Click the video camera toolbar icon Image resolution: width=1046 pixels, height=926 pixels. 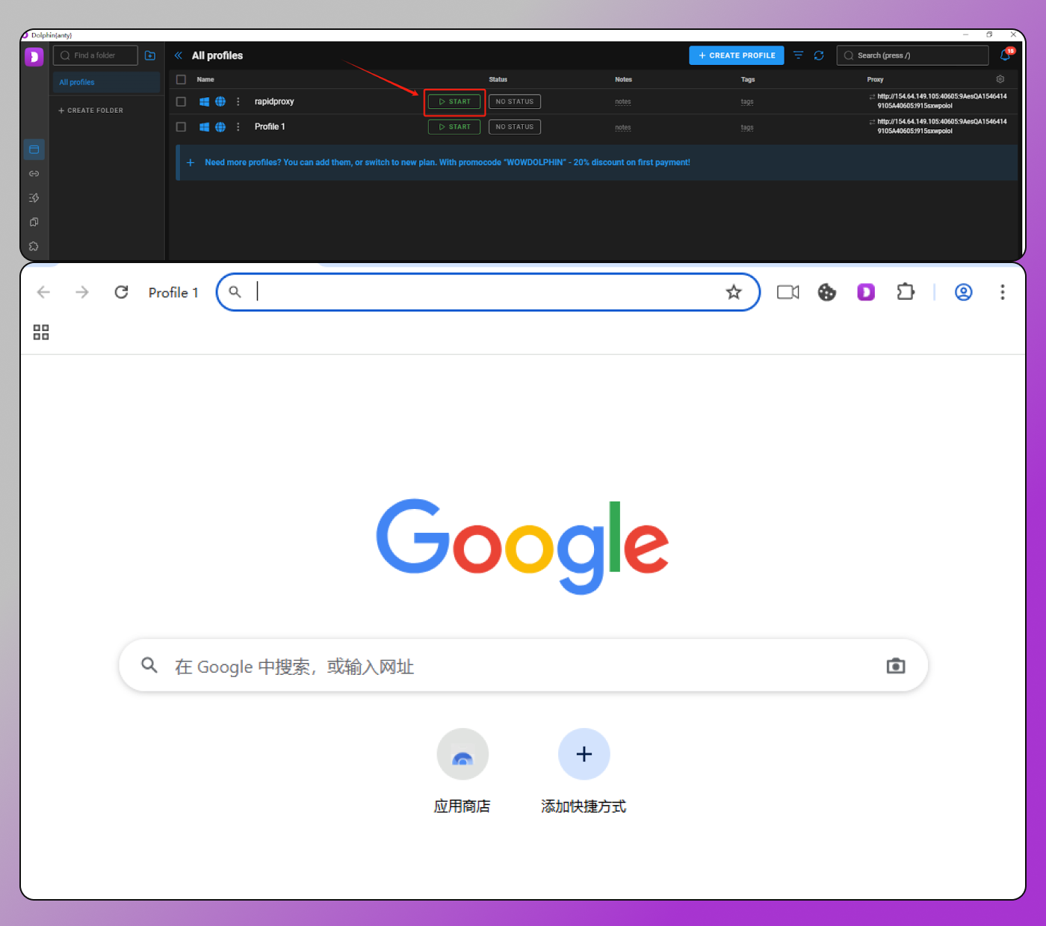pyautogui.click(x=788, y=292)
